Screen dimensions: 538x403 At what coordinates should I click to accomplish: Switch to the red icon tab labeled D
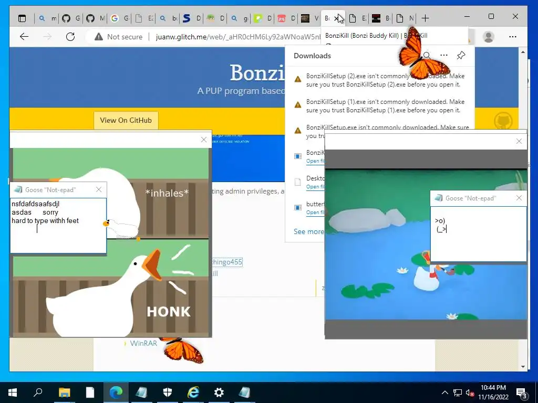pos(286,18)
